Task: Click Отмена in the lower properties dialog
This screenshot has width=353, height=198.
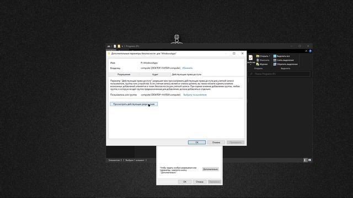Action: 200,182
